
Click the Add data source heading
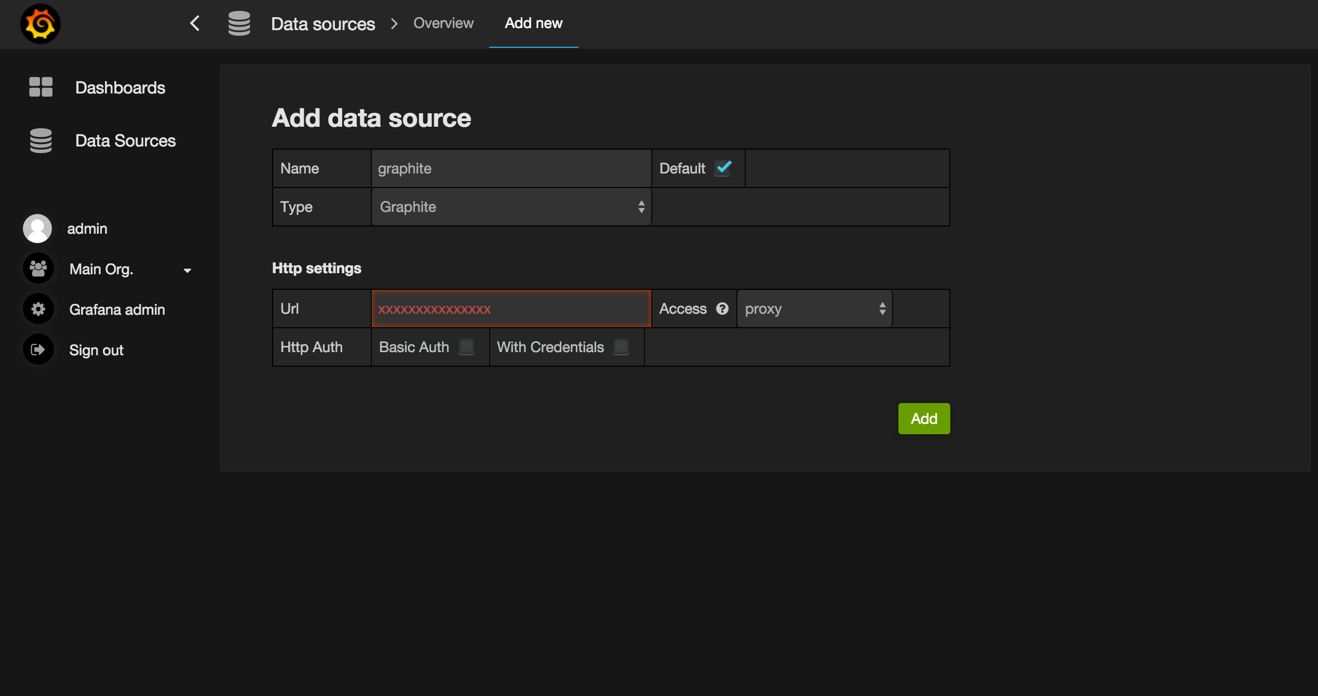click(372, 118)
